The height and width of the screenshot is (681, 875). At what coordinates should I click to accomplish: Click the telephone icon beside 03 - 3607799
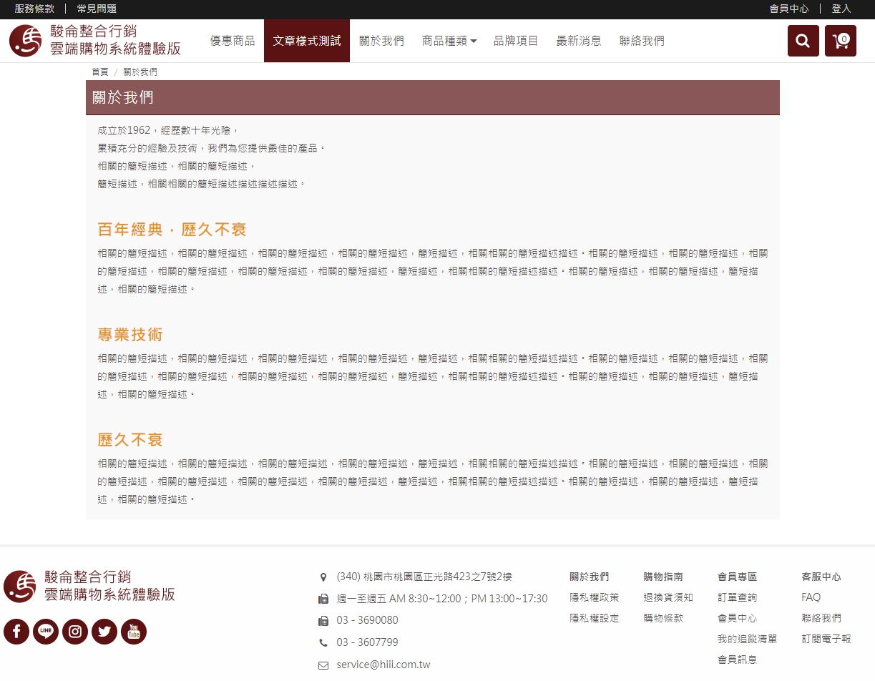(323, 643)
